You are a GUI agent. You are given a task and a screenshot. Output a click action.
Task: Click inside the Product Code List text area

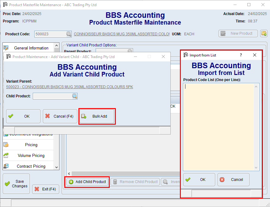tap(219, 127)
